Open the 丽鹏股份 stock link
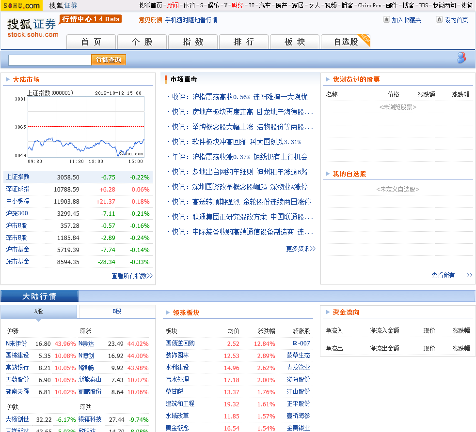This screenshot has height=432, width=476. 90,392
